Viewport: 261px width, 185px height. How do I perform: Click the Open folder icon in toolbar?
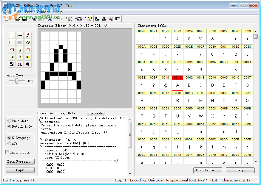click(18, 19)
